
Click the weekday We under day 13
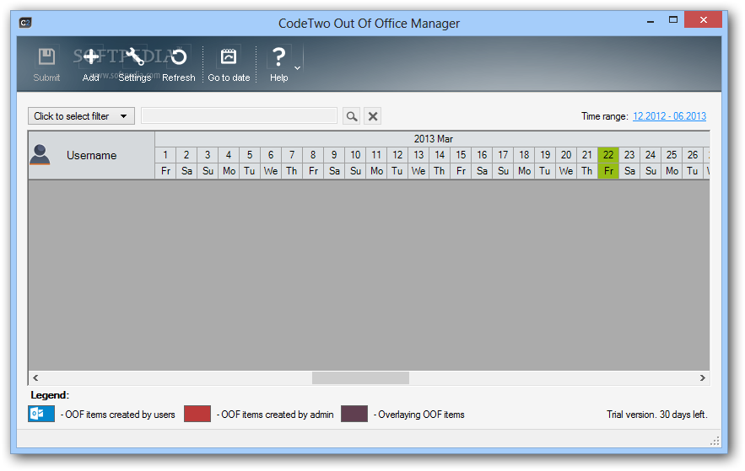point(418,171)
